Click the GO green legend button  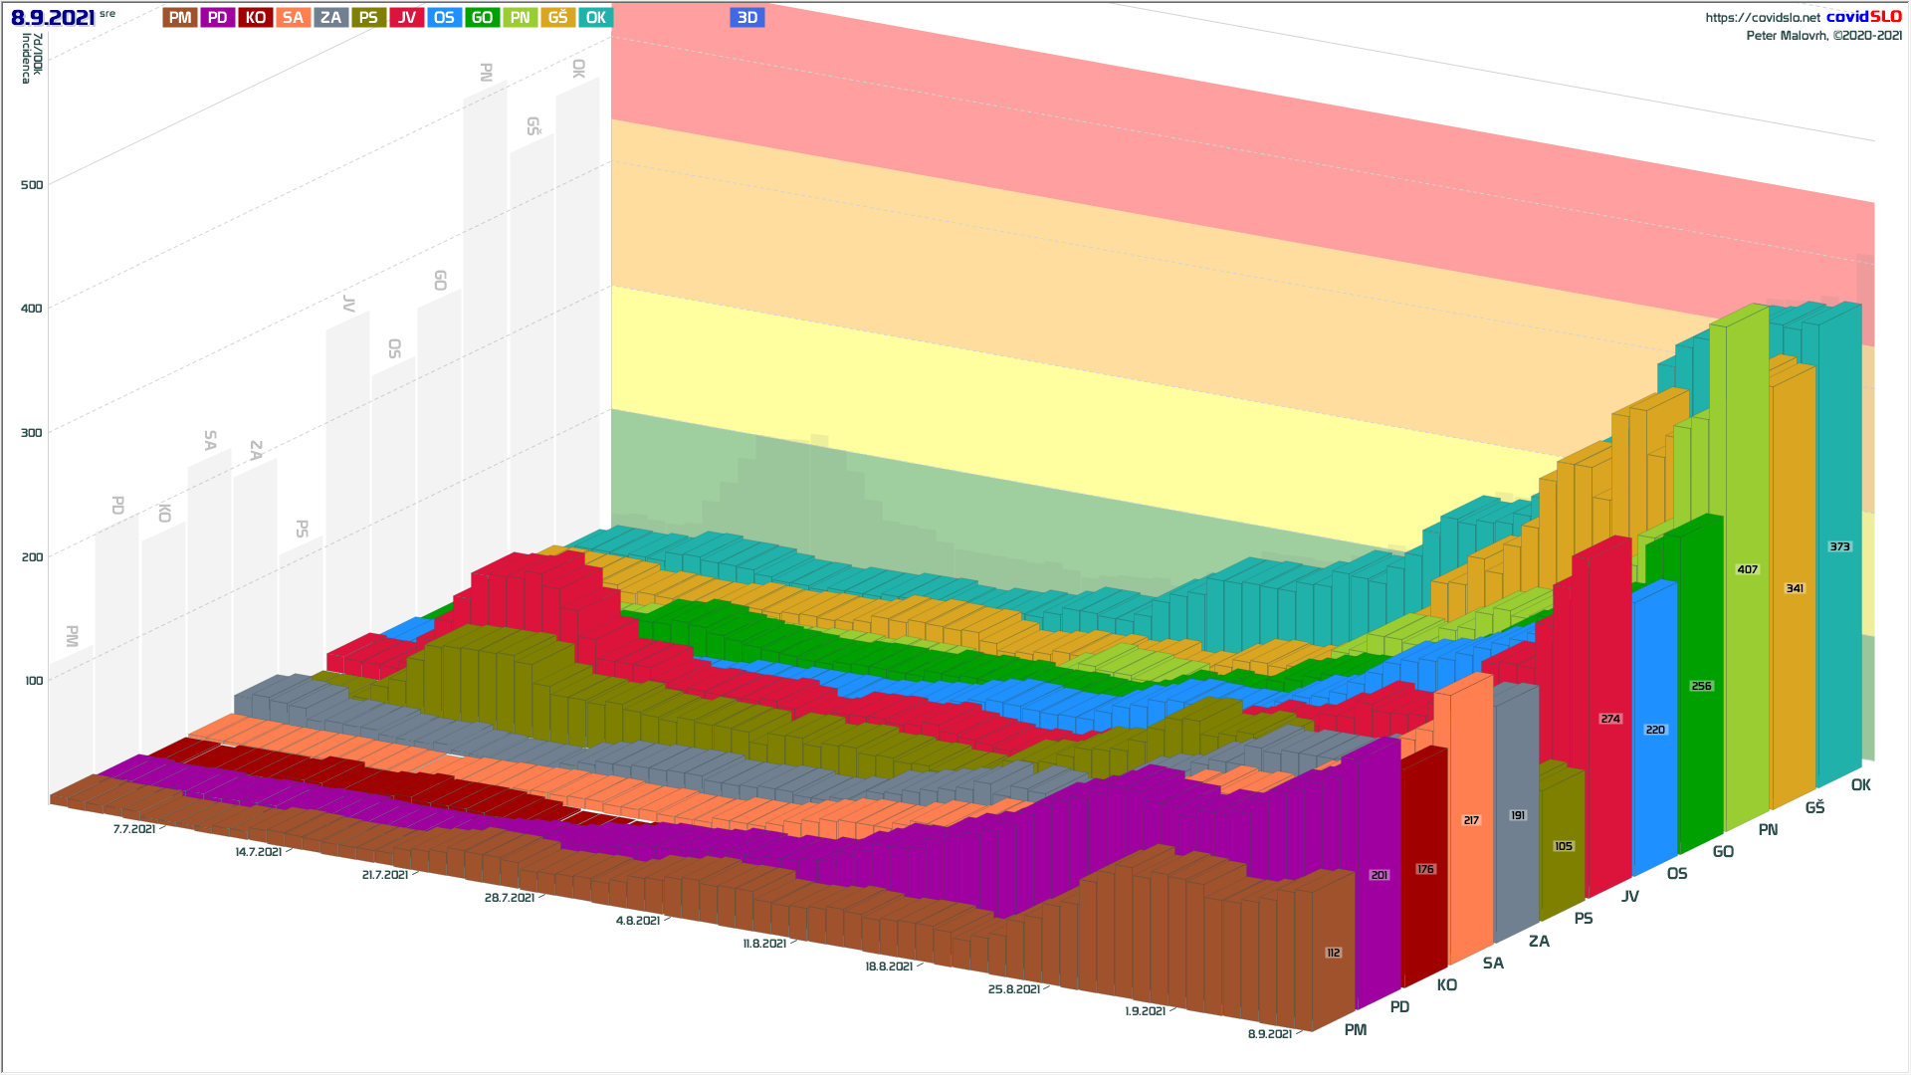point(482,17)
